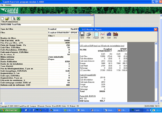
Task: Open the Modules menu
Action: point(8,5)
